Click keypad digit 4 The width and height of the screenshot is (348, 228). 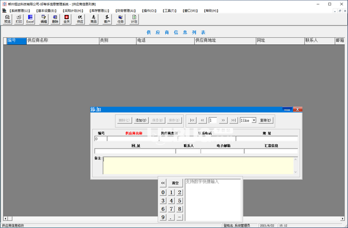click(171, 201)
